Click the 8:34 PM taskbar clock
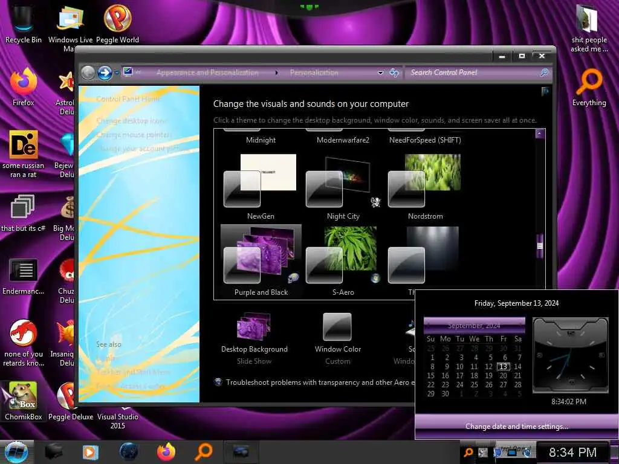The image size is (619, 464). click(572, 453)
